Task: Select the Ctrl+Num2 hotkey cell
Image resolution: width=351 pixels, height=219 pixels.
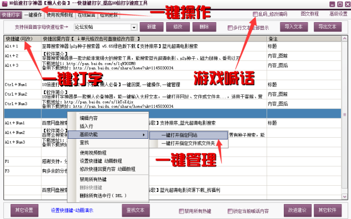Action: (22, 95)
